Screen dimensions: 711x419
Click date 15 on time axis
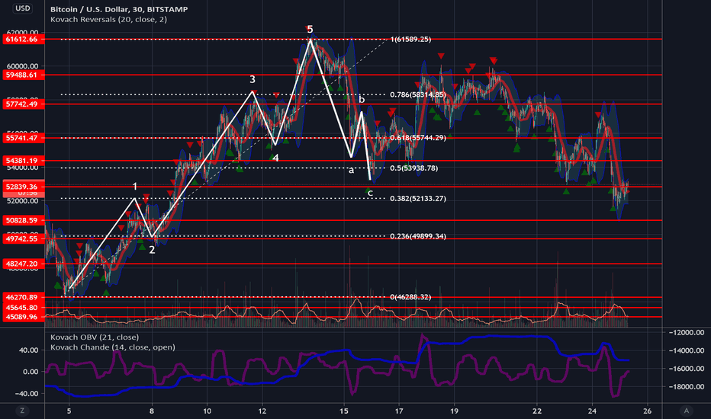344,411
